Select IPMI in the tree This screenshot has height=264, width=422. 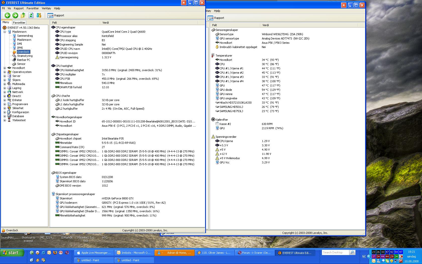(20, 48)
